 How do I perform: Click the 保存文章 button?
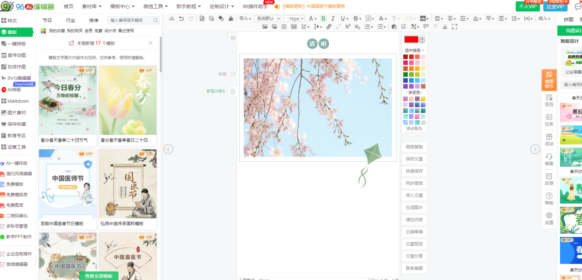pyautogui.click(x=414, y=159)
